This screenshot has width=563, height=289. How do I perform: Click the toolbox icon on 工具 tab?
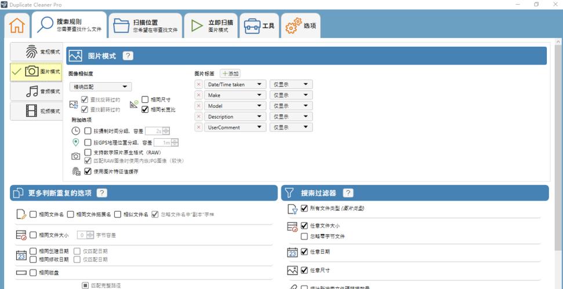coord(252,26)
